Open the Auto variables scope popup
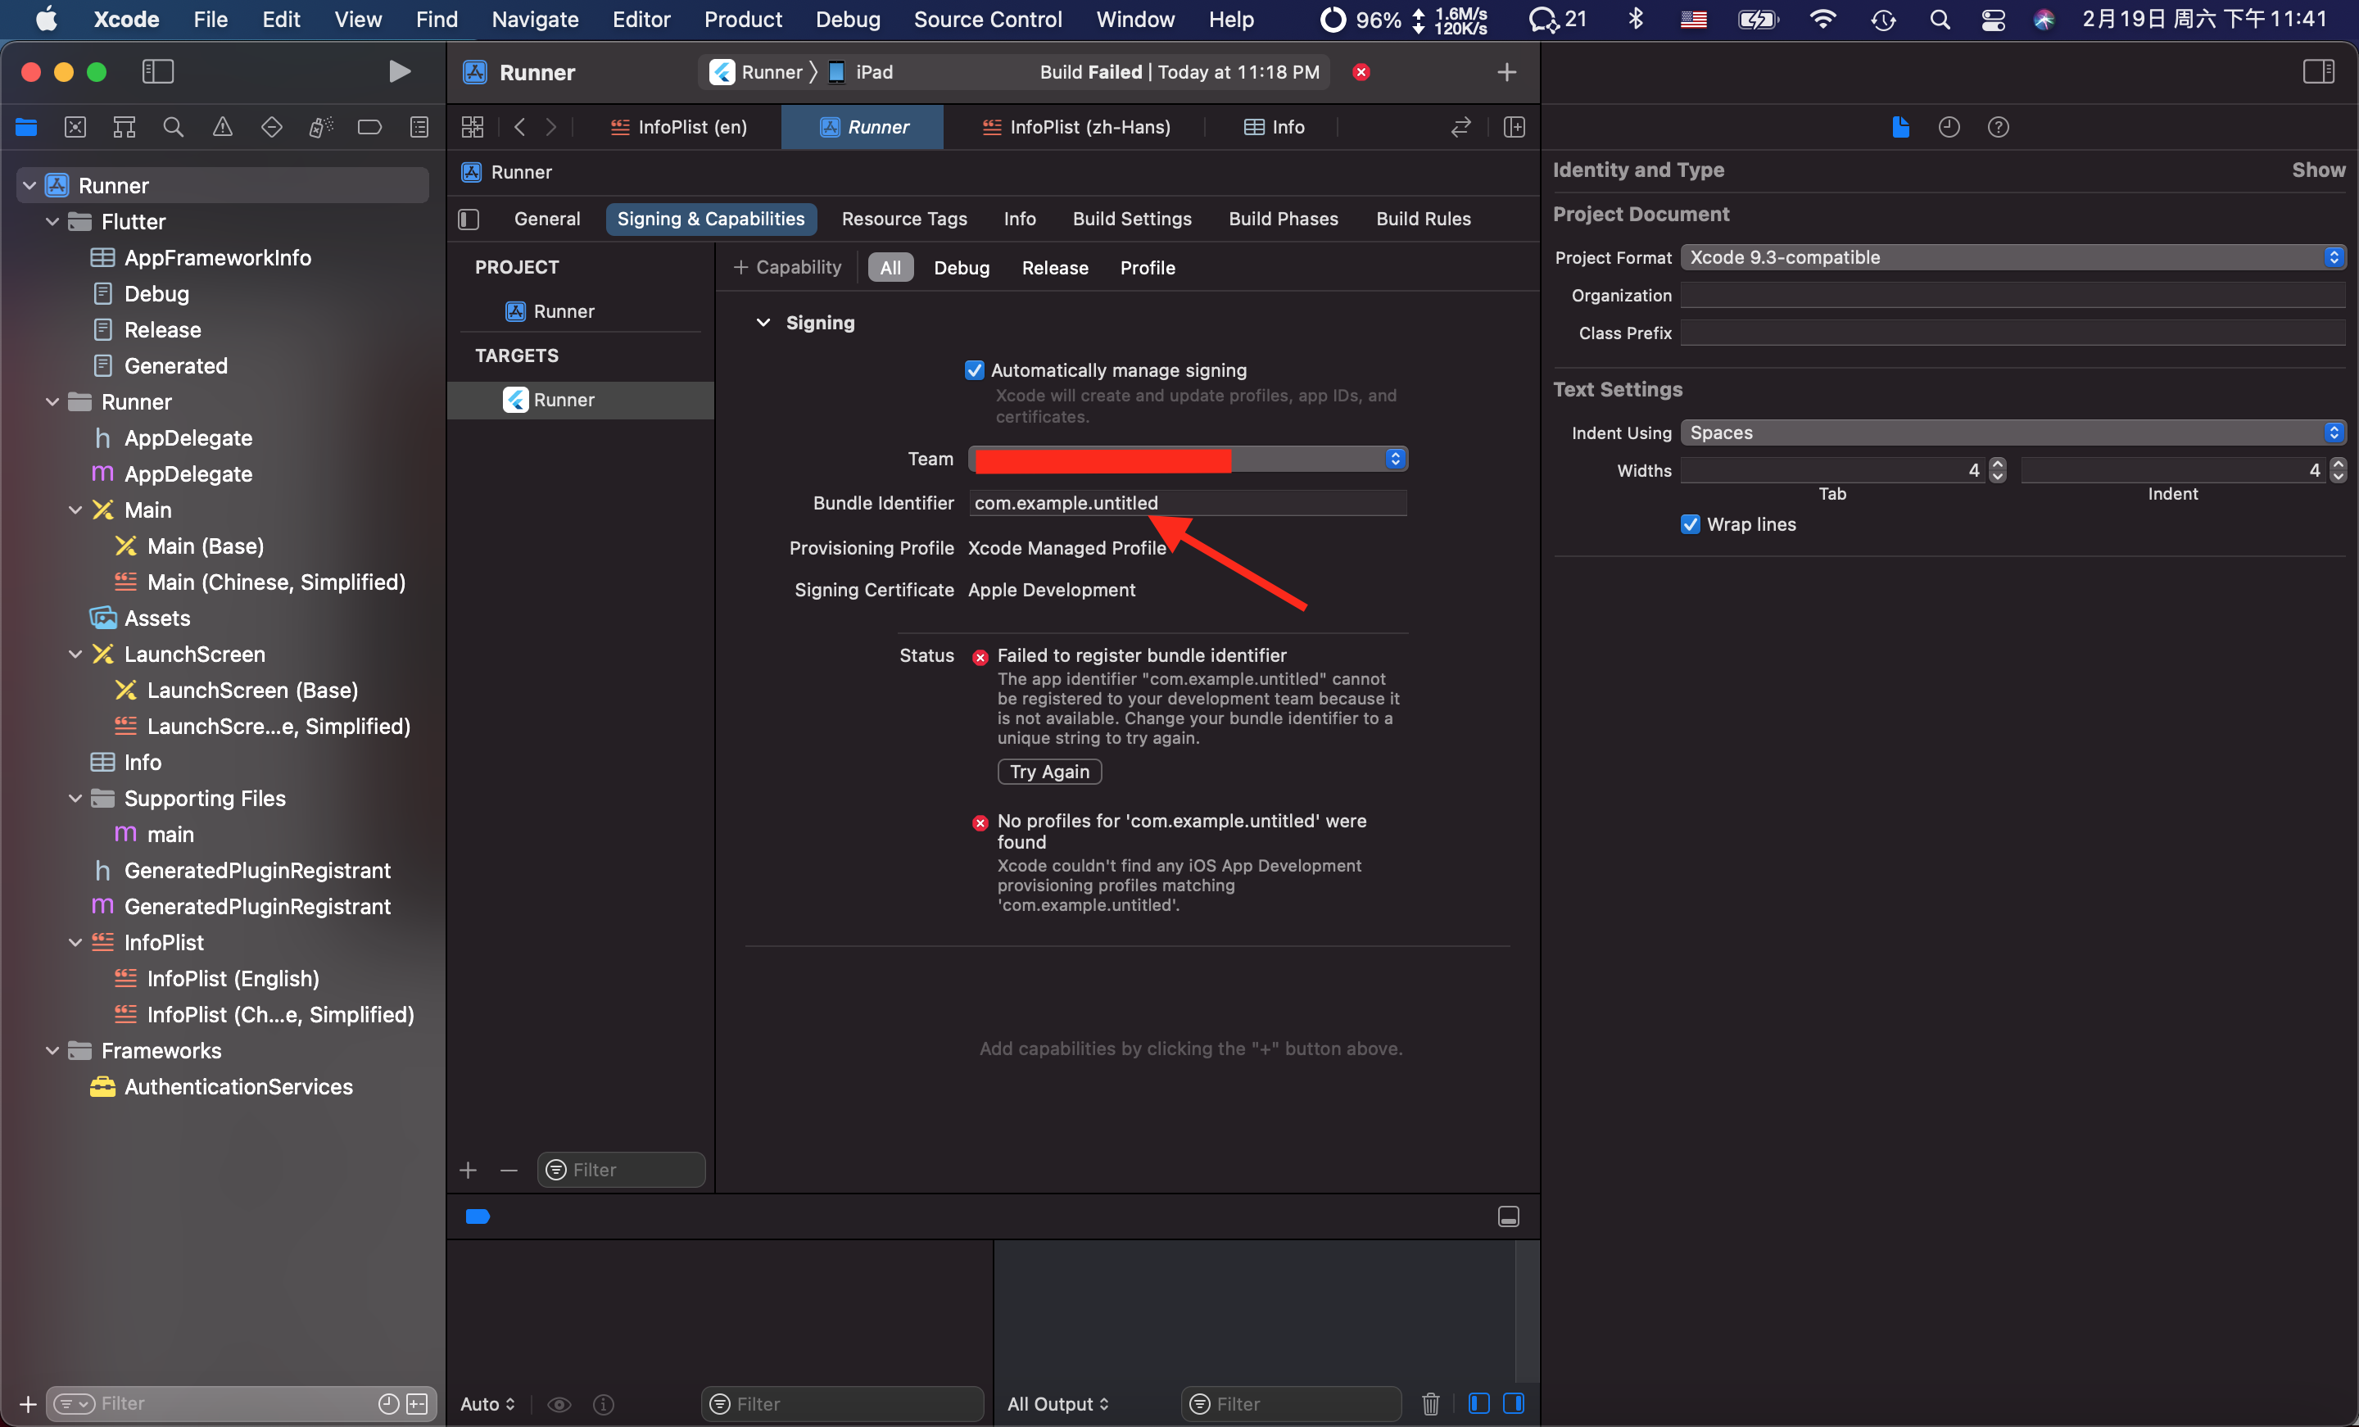The image size is (2359, 1427). [x=487, y=1403]
